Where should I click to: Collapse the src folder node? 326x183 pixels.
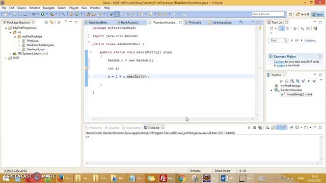[x=10, y=32]
